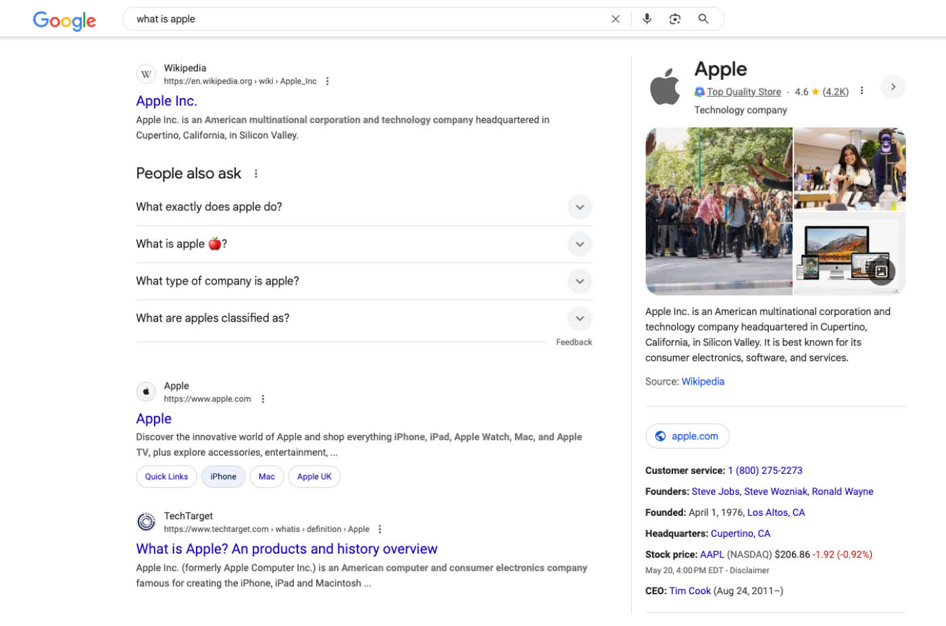This screenshot has width=946, height=626.
Task: Click the TechTarget favicon
Action: pos(146,521)
